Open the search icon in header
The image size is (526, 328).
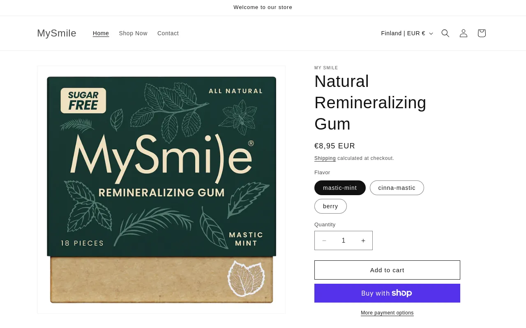point(445,33)
